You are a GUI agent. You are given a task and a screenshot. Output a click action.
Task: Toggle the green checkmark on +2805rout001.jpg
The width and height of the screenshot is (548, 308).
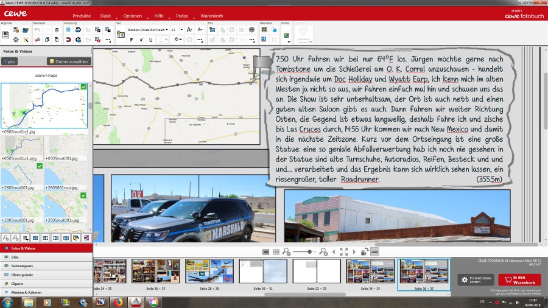click(x=40, y=166)
